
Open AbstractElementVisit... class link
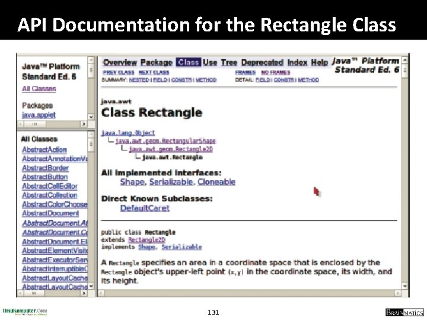point(55,251)
